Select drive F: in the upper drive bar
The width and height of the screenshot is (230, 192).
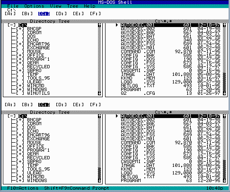(x=96, y=14)
